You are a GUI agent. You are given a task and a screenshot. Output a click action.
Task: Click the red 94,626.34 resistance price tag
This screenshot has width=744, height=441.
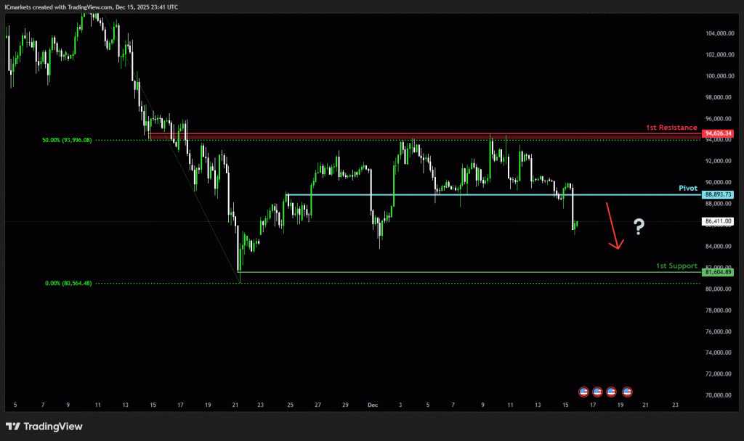pyautogui.click(x=718, y=133)
